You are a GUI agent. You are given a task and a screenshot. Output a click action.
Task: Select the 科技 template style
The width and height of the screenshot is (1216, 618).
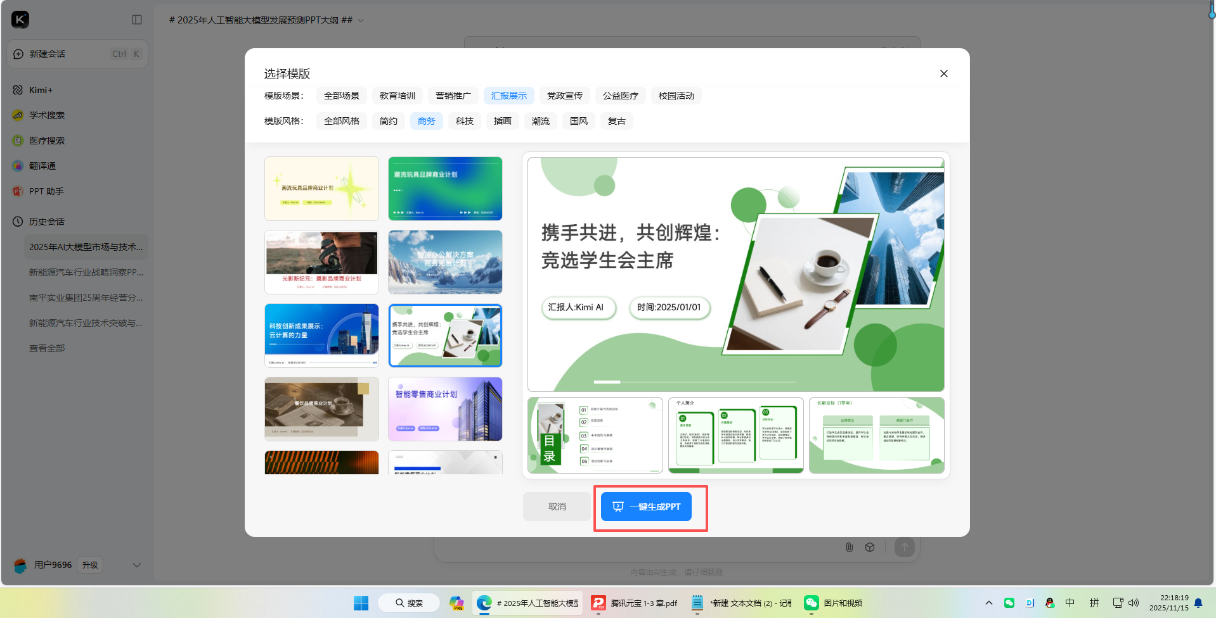[464, 120]
